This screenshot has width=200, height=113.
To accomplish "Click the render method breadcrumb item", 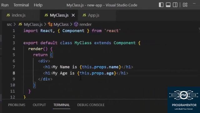I will (85, 24).
